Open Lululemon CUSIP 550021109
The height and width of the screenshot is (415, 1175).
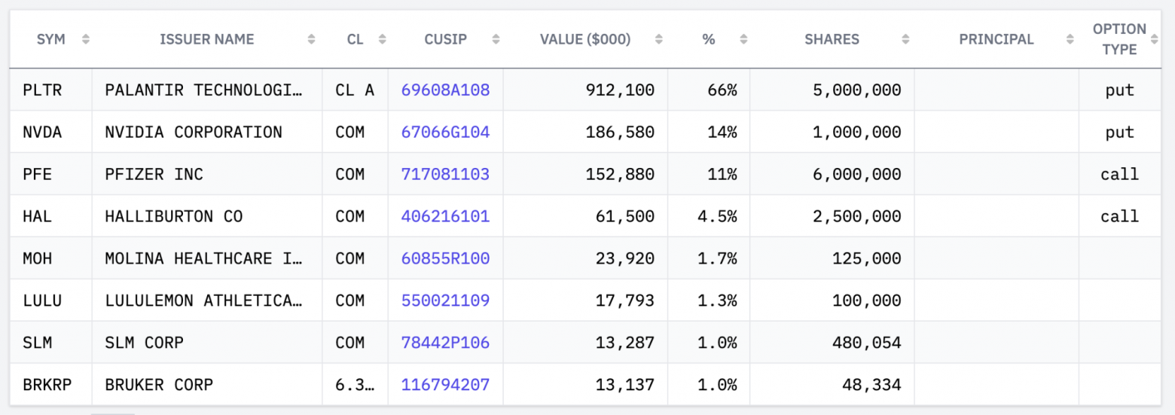445,301
